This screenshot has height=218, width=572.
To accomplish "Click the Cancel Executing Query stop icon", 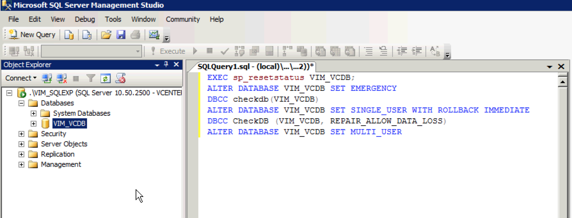I will tap(210, 51).
